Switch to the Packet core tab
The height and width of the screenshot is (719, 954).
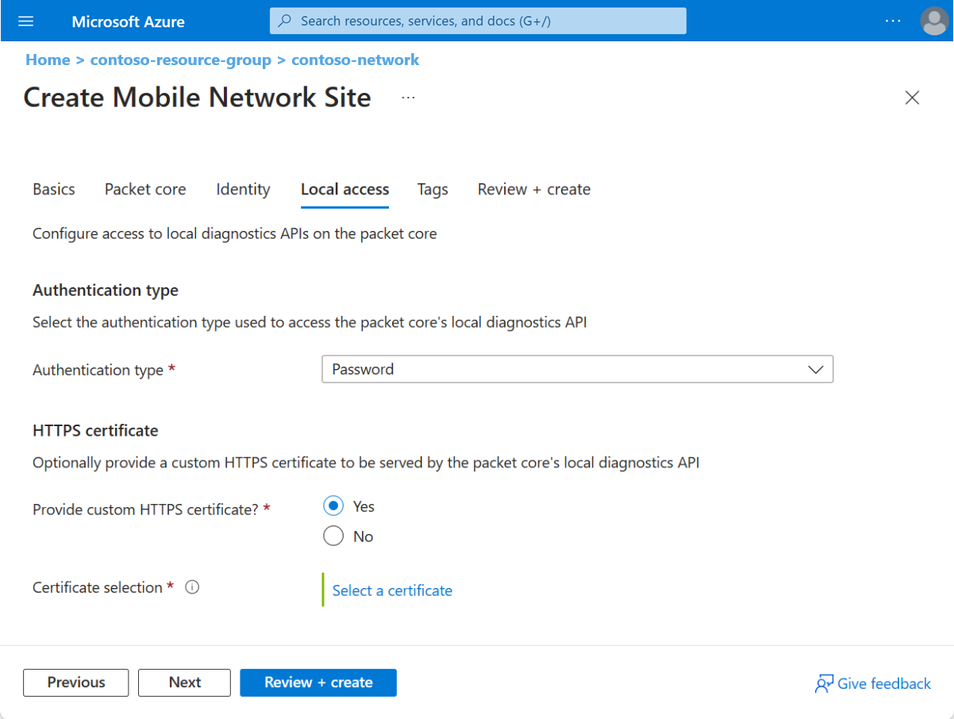[x=144, y=189]
